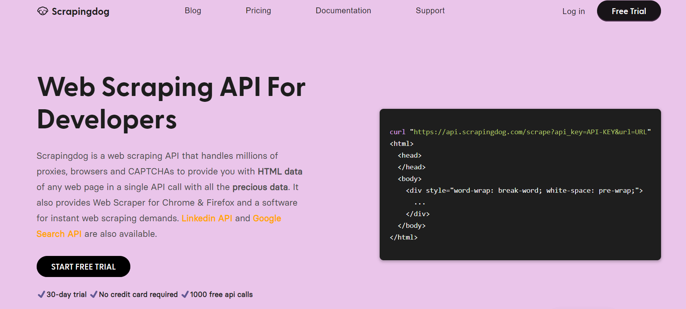Click the '30-day trial' label text
The height and width of the screenshot is (309, 686).
66,295
